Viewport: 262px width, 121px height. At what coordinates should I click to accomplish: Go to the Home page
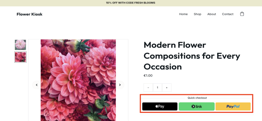tap(183, 14)
